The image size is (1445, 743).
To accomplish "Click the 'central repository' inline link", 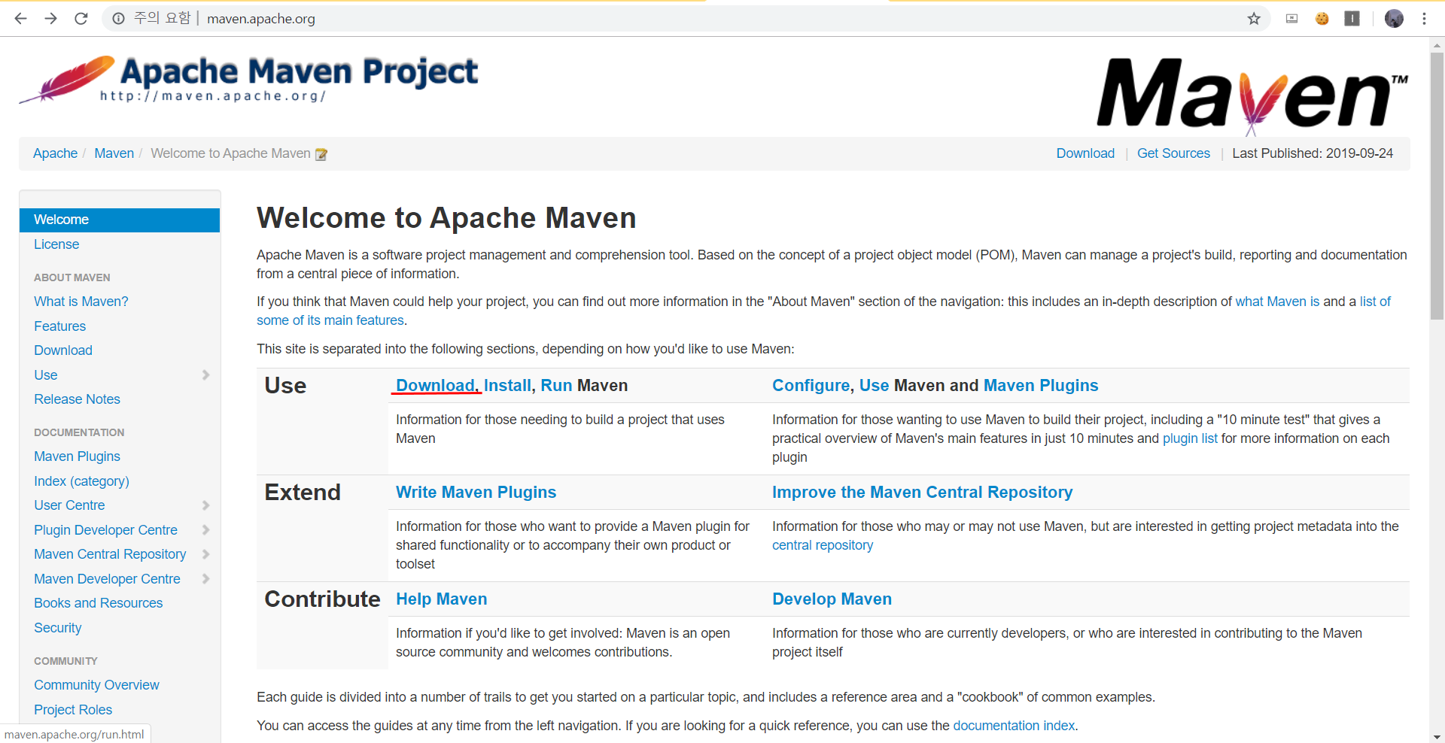I will click(823, 545).
